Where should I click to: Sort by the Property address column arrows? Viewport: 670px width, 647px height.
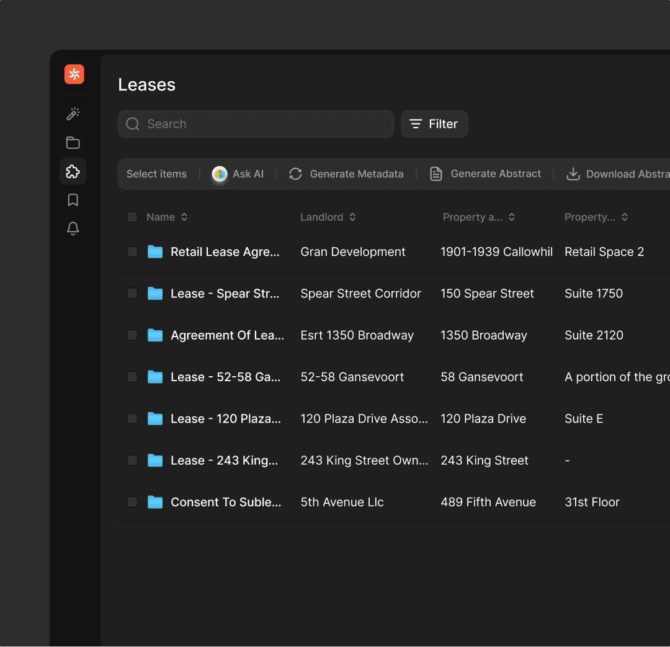tap(512, 217)
